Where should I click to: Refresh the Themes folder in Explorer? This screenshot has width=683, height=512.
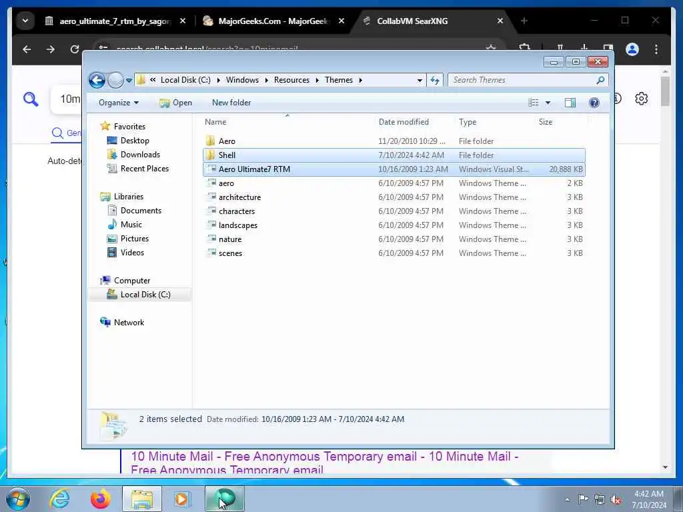(435, 80)
